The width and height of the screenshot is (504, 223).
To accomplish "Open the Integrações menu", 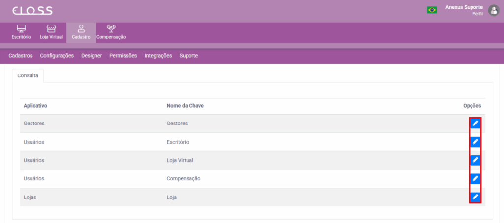I will pos(158,56).
